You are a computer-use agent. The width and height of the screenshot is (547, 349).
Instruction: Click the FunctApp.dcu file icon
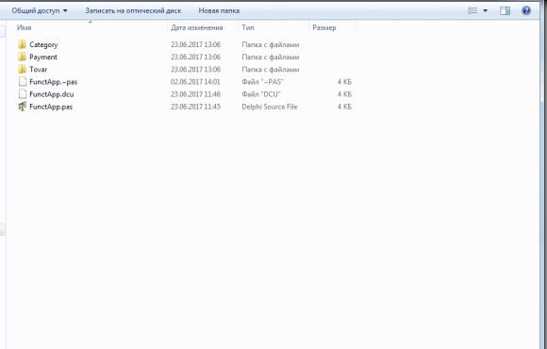pyautogui.click(x=23, y=94)
